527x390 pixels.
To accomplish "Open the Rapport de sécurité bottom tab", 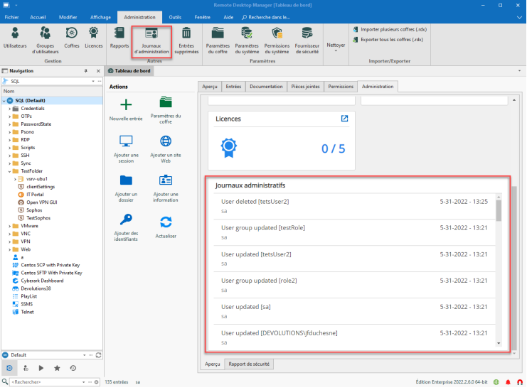I will 248,364.
